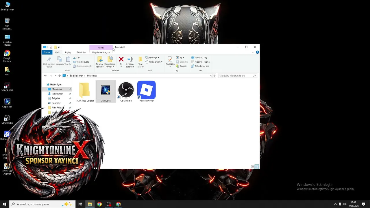
Task: Select the CapsLock file in Explorer
Action: click(106, 92)
